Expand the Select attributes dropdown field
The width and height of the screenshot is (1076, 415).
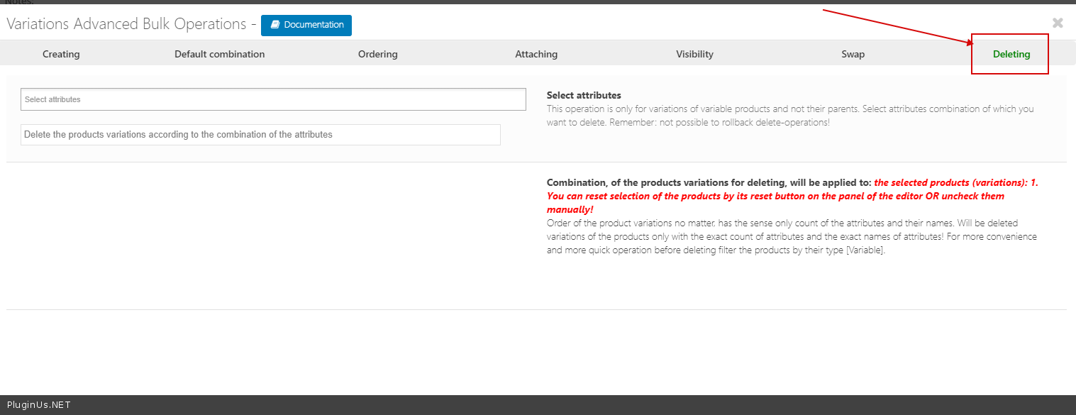pyautogui.click(x=273, y=99)
